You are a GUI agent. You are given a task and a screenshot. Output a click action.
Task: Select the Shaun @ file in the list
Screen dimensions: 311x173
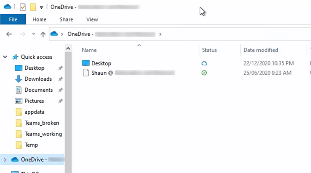(x=133, y=73)
